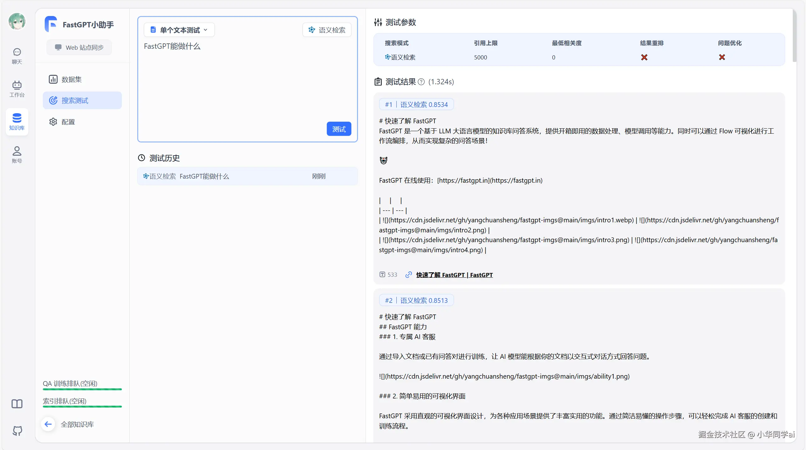Open the 快速了解 FastGPT | FastGPT source link
This screenshot has width=806, height=450.
point(454,275)
